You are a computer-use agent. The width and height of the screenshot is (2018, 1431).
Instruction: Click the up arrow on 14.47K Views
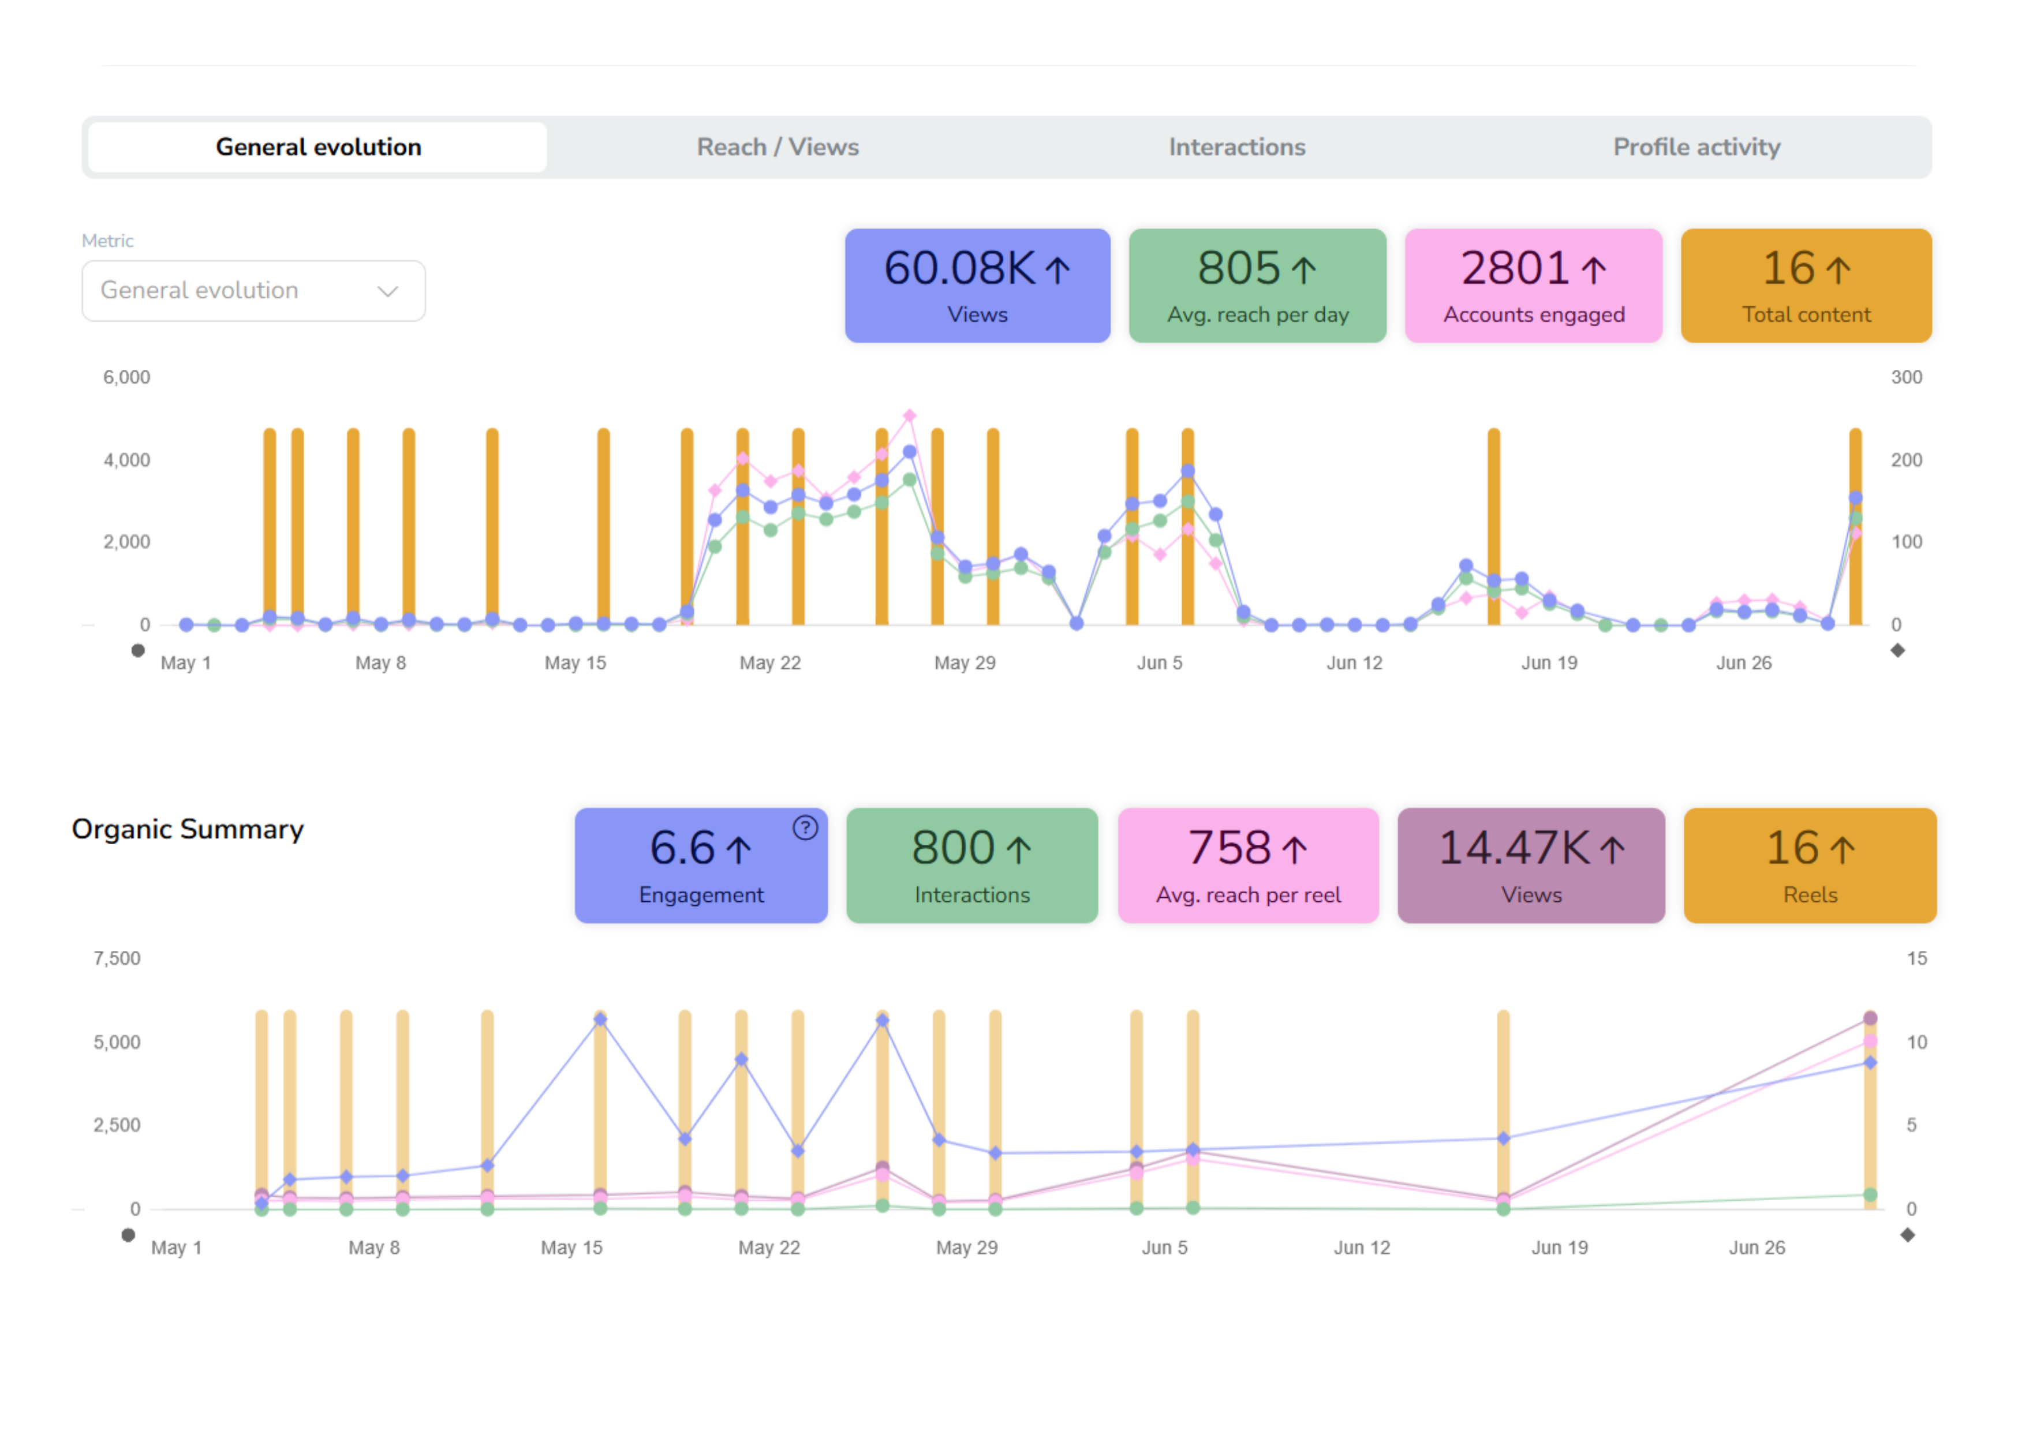pos(1613,851)
